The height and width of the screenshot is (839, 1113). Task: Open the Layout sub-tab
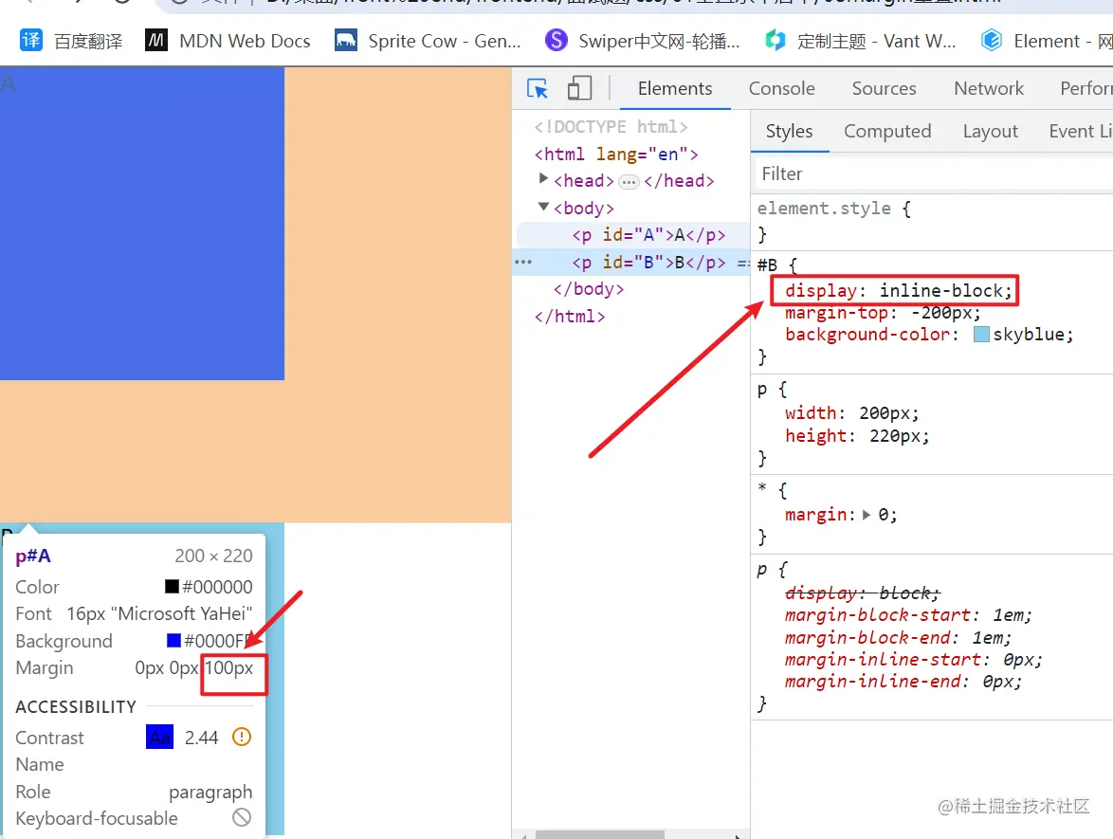[990, 132]
